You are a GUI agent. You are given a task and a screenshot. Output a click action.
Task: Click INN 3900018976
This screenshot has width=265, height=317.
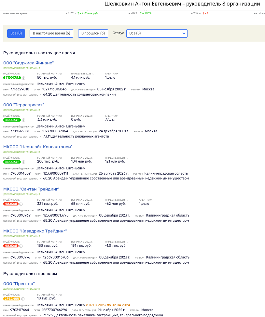point(20,258)
